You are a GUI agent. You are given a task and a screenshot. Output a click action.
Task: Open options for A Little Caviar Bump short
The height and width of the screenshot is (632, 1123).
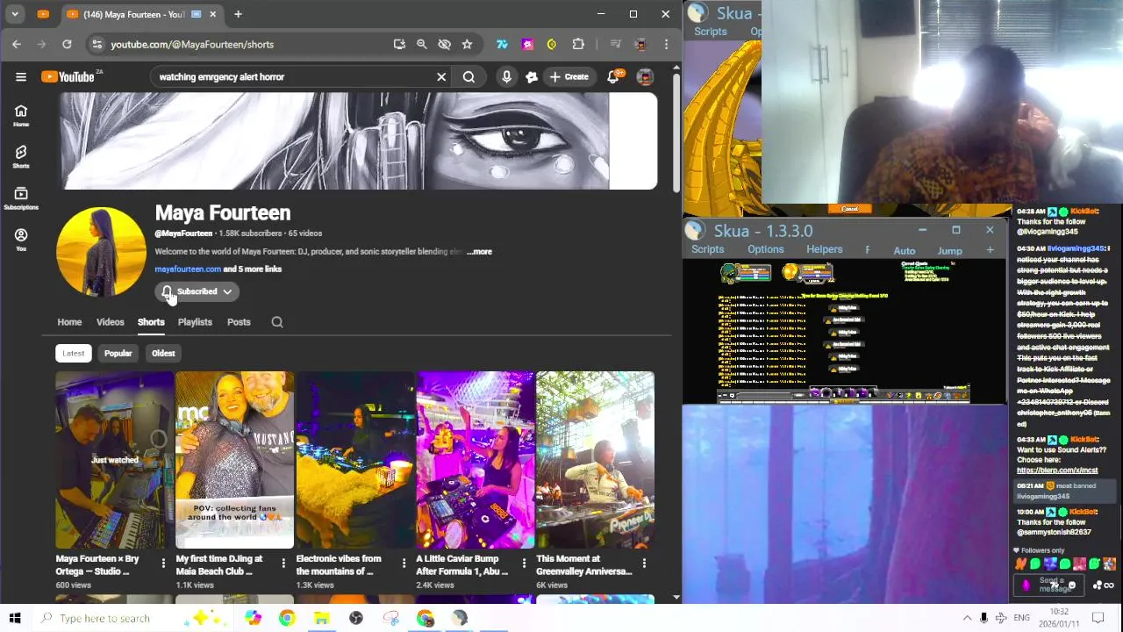pyautogui.click(x=524, y=563)
